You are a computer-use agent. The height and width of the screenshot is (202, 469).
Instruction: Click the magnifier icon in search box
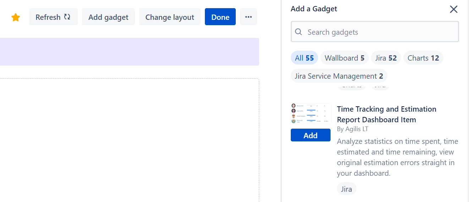299,32
